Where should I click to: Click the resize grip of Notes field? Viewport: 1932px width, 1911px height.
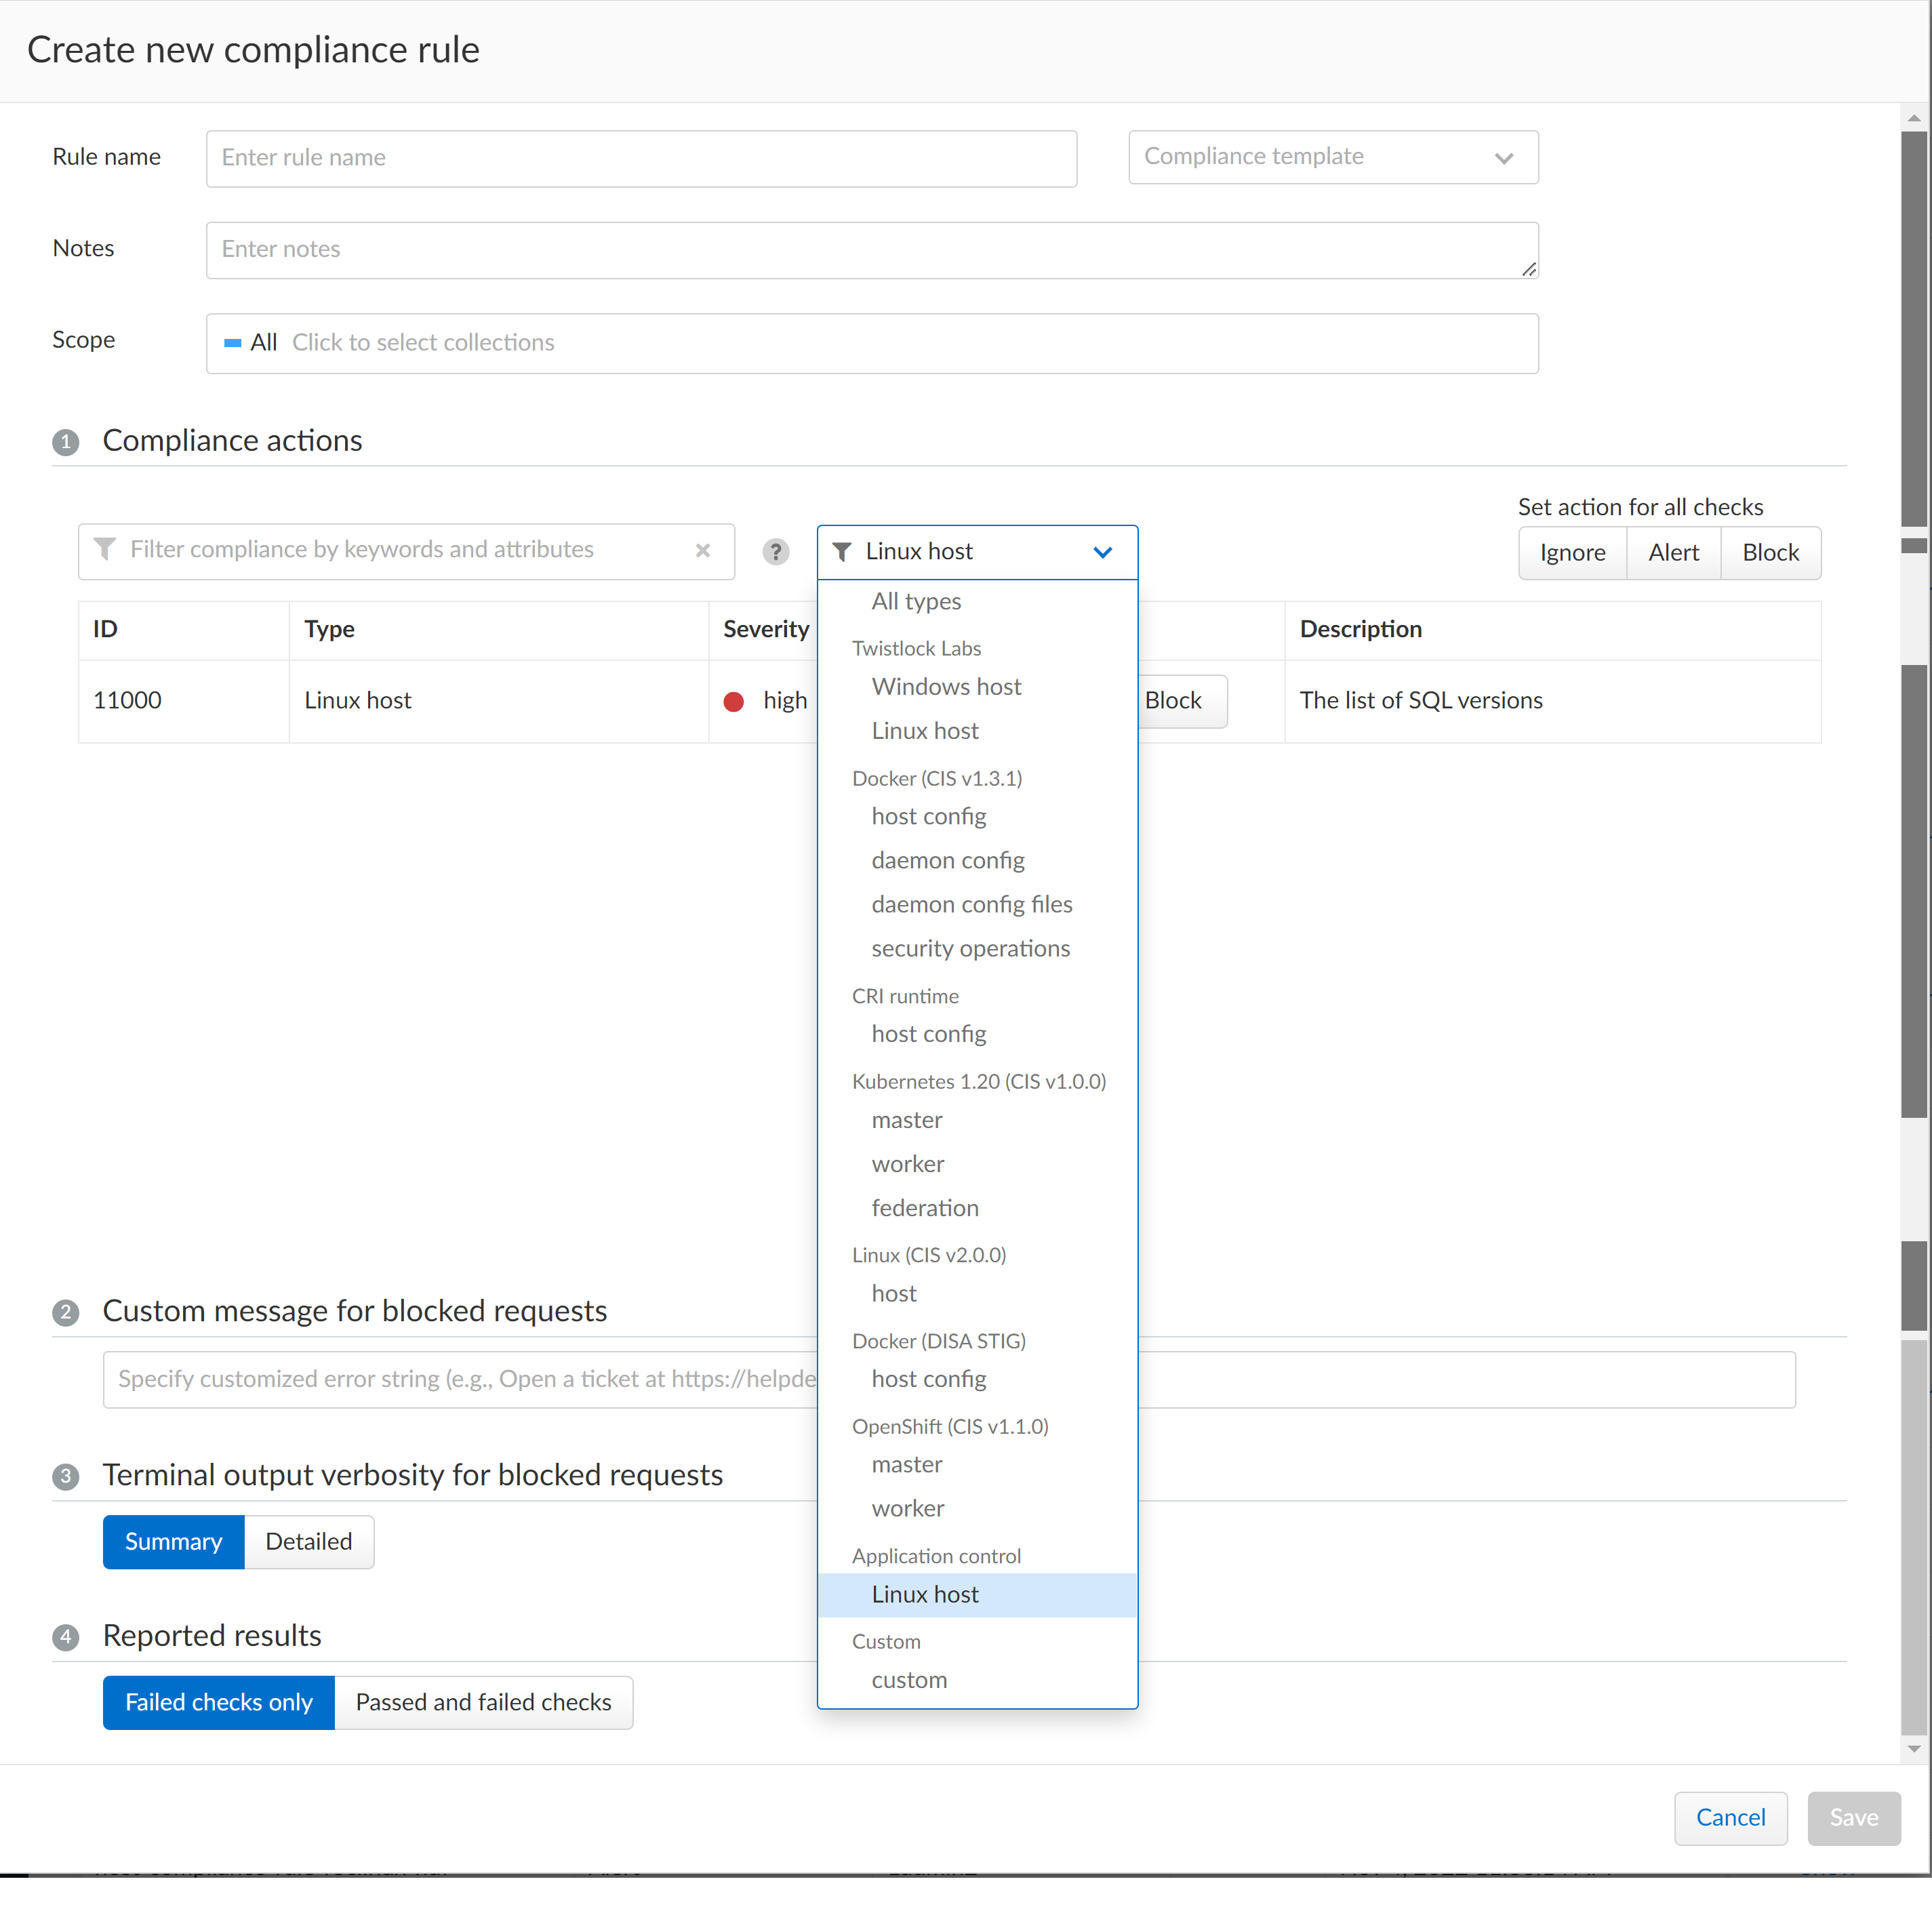(x=1528, y=268)
